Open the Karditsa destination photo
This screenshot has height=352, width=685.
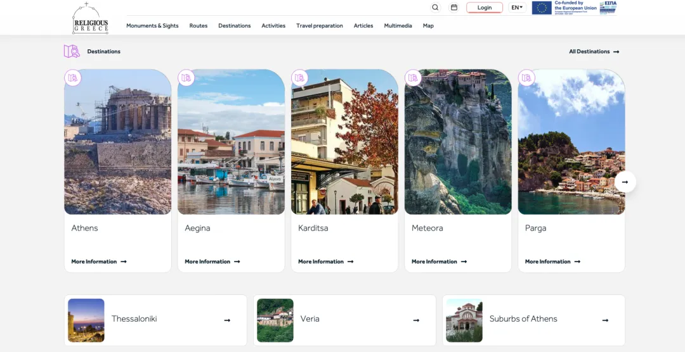[x=344, y=142]
